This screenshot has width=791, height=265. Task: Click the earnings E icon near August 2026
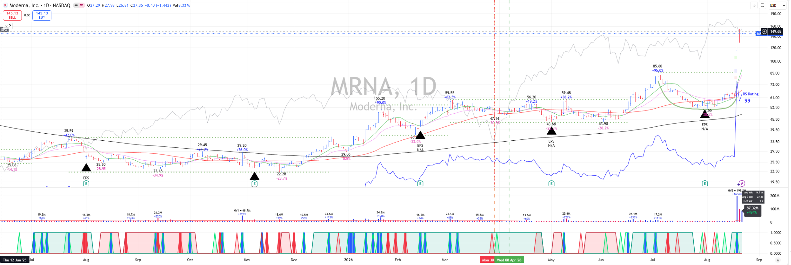(705, 183)
